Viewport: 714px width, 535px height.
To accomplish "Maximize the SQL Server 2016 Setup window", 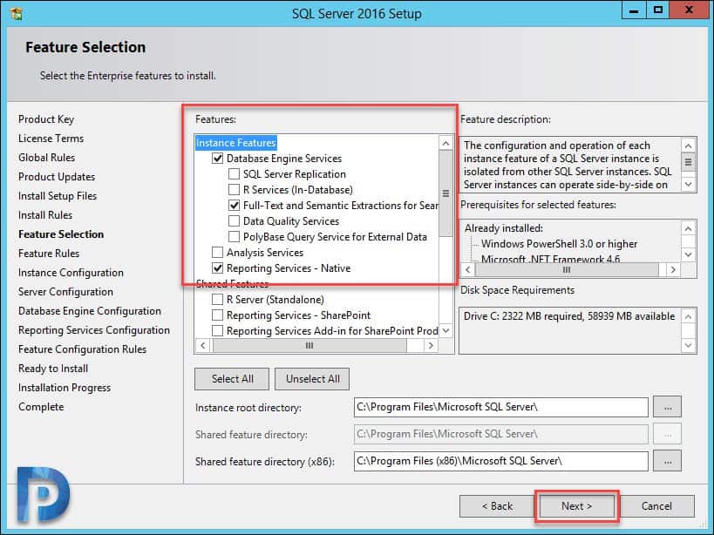I will tap(658, 10).
